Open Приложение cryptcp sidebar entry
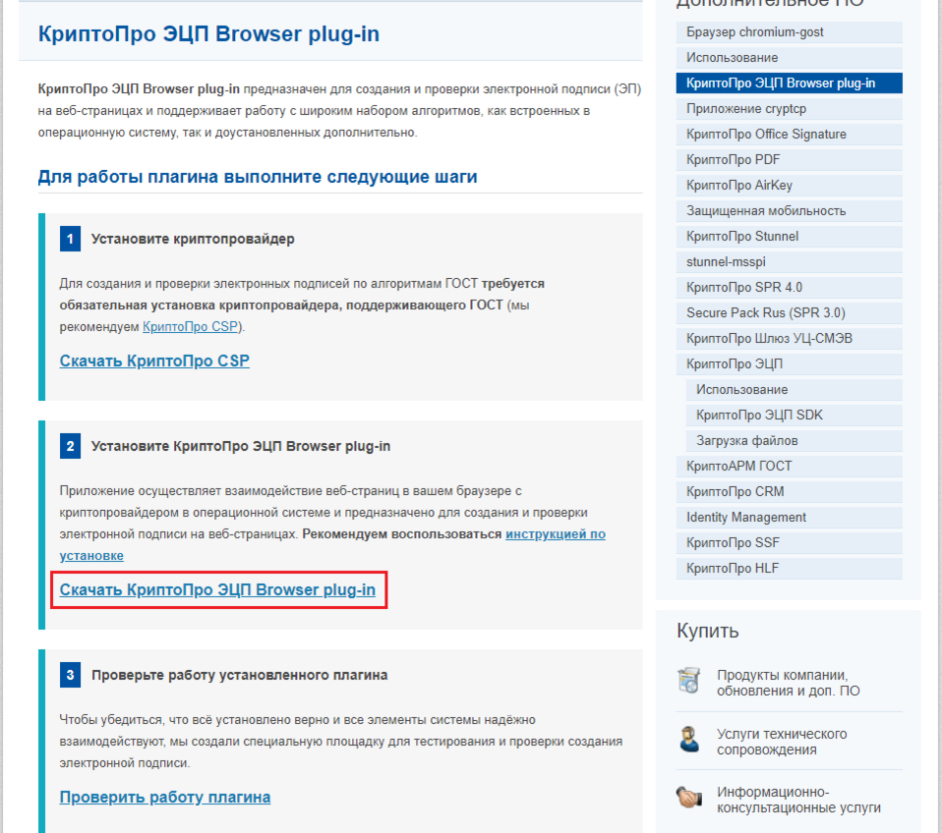Screen dimensions: 942x833 pos(789,109)
